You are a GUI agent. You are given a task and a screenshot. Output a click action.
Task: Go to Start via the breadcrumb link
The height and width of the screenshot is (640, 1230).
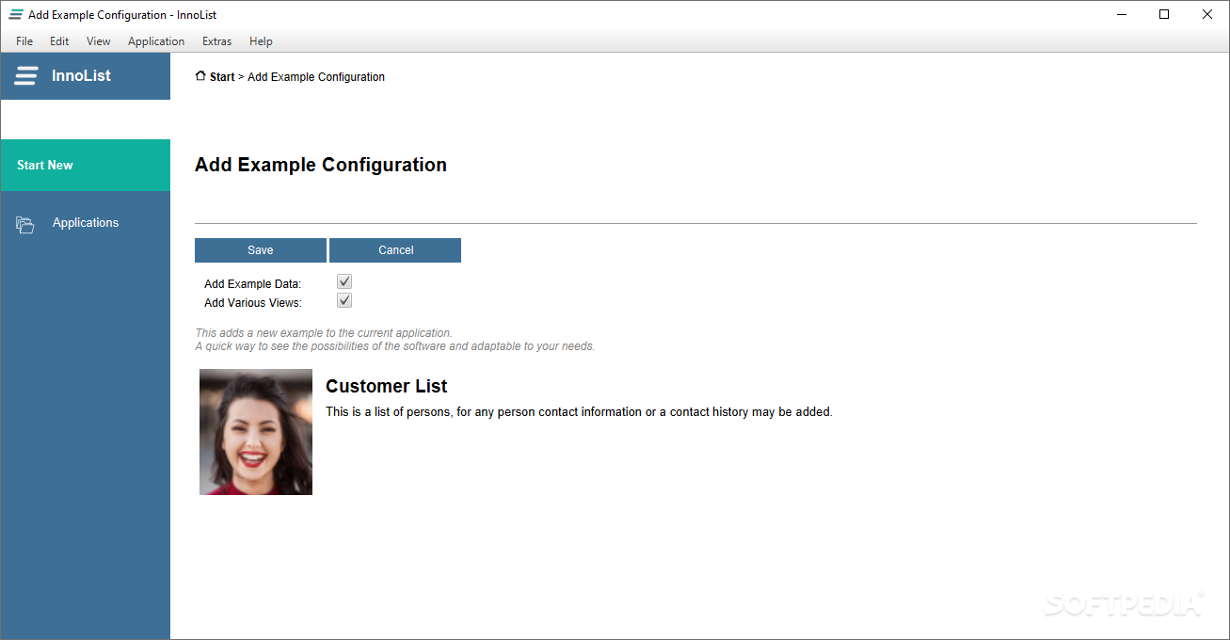[x=222, y=77]
